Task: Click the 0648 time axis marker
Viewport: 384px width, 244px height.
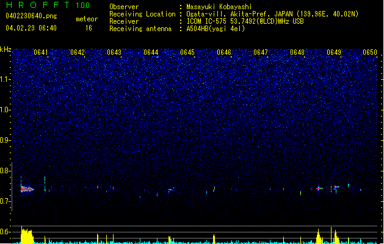Action: coord(297,52)
